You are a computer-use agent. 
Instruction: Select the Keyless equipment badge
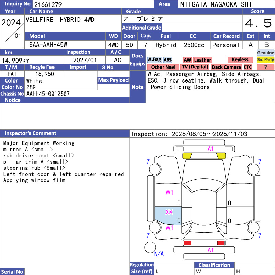coord(240,59)
